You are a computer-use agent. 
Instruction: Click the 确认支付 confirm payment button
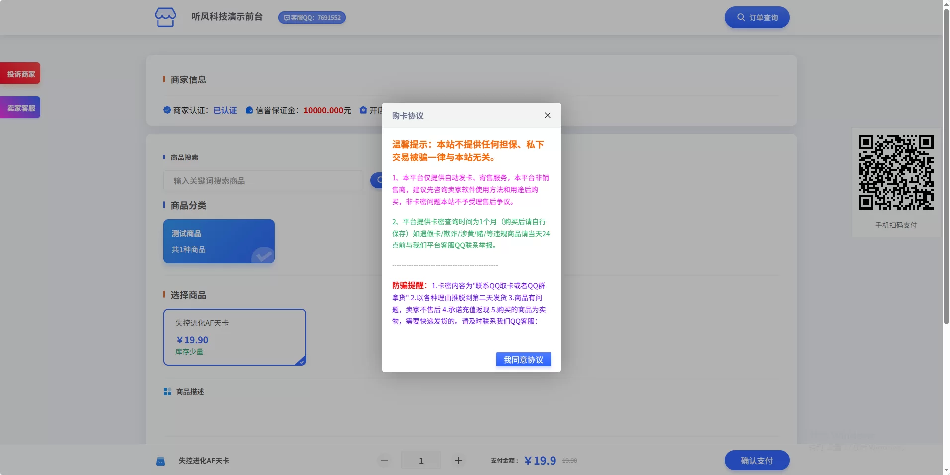757,460
